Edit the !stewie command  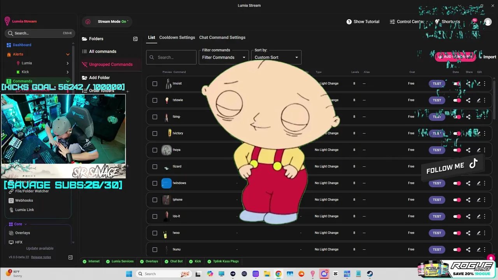point(479,100)
